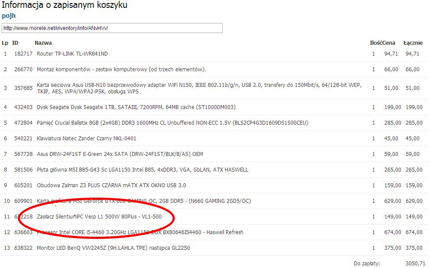Click product ID 638322

23,248
